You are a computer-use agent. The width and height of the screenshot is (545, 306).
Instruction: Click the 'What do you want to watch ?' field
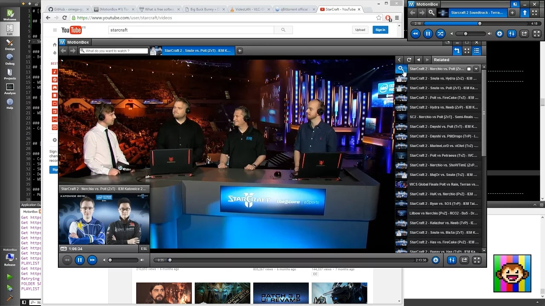tap(114, 51)
